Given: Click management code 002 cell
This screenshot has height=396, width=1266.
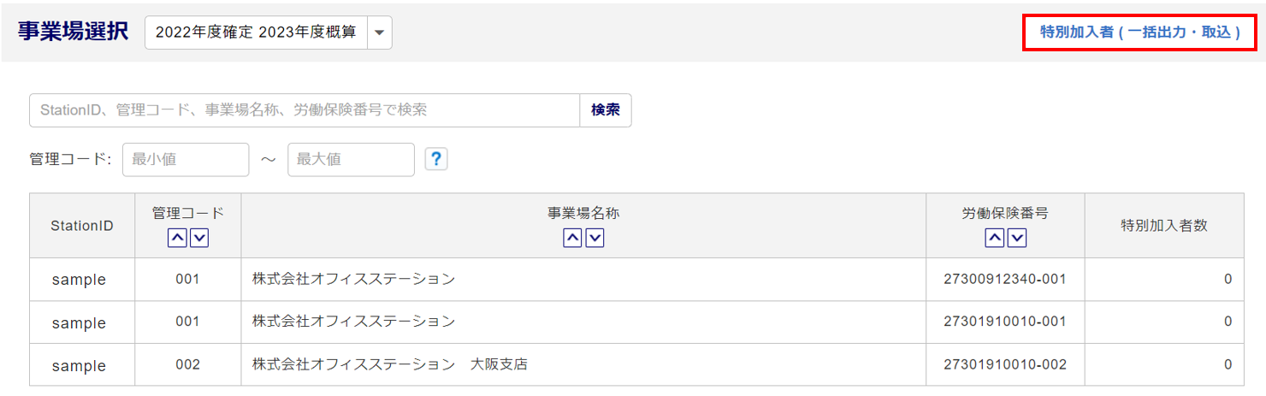Looking at the screenshot, I should [187, 365].
